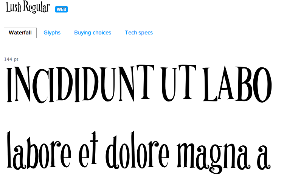This screenshot has width=284, height=190.
Task: Open the Buying choices tab
Action: pos(93,33)
